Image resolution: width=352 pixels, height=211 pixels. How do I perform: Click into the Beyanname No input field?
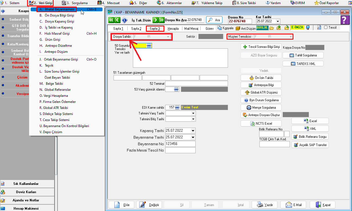(180, 144)
